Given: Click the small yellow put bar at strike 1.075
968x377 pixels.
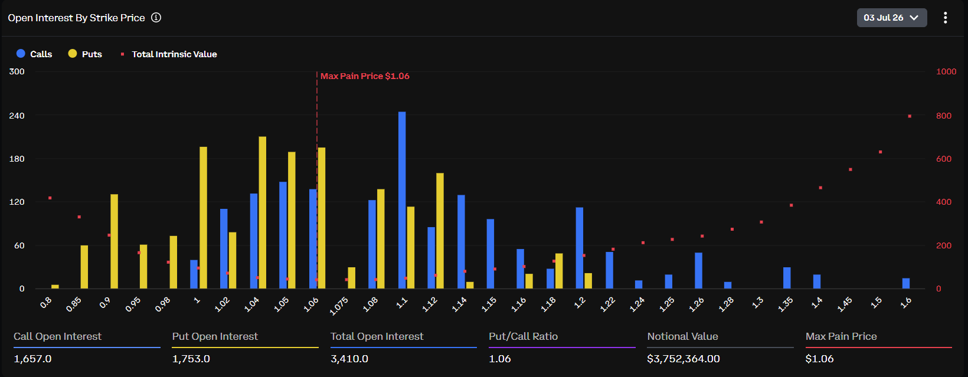Looking at the screenshot, I should 352,278.
